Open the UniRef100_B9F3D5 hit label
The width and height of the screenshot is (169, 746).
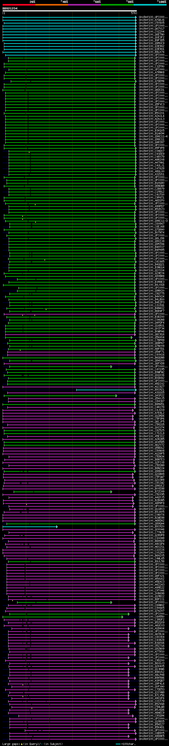[152, 40]
